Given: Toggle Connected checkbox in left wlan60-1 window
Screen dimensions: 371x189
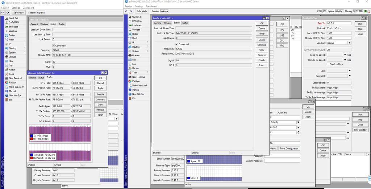Looking at the screenshot, I should coord(54,46).
